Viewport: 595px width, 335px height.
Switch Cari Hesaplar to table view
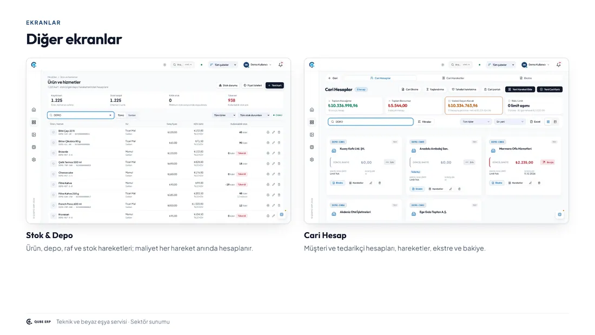(x=555, y=122)
